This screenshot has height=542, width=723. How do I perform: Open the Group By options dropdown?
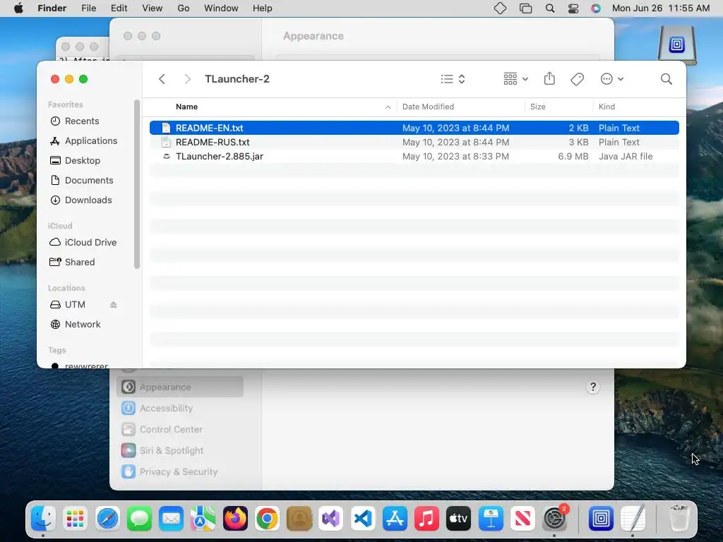pyautogui.click(x=515, y=79)
